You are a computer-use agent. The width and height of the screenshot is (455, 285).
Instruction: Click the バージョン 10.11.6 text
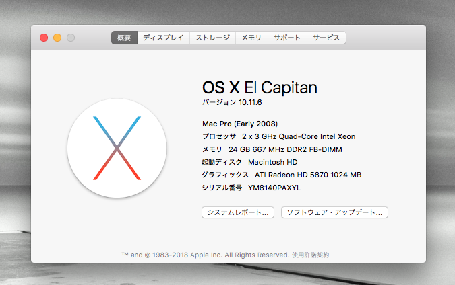pyautogui.click(x=232, y=102)
